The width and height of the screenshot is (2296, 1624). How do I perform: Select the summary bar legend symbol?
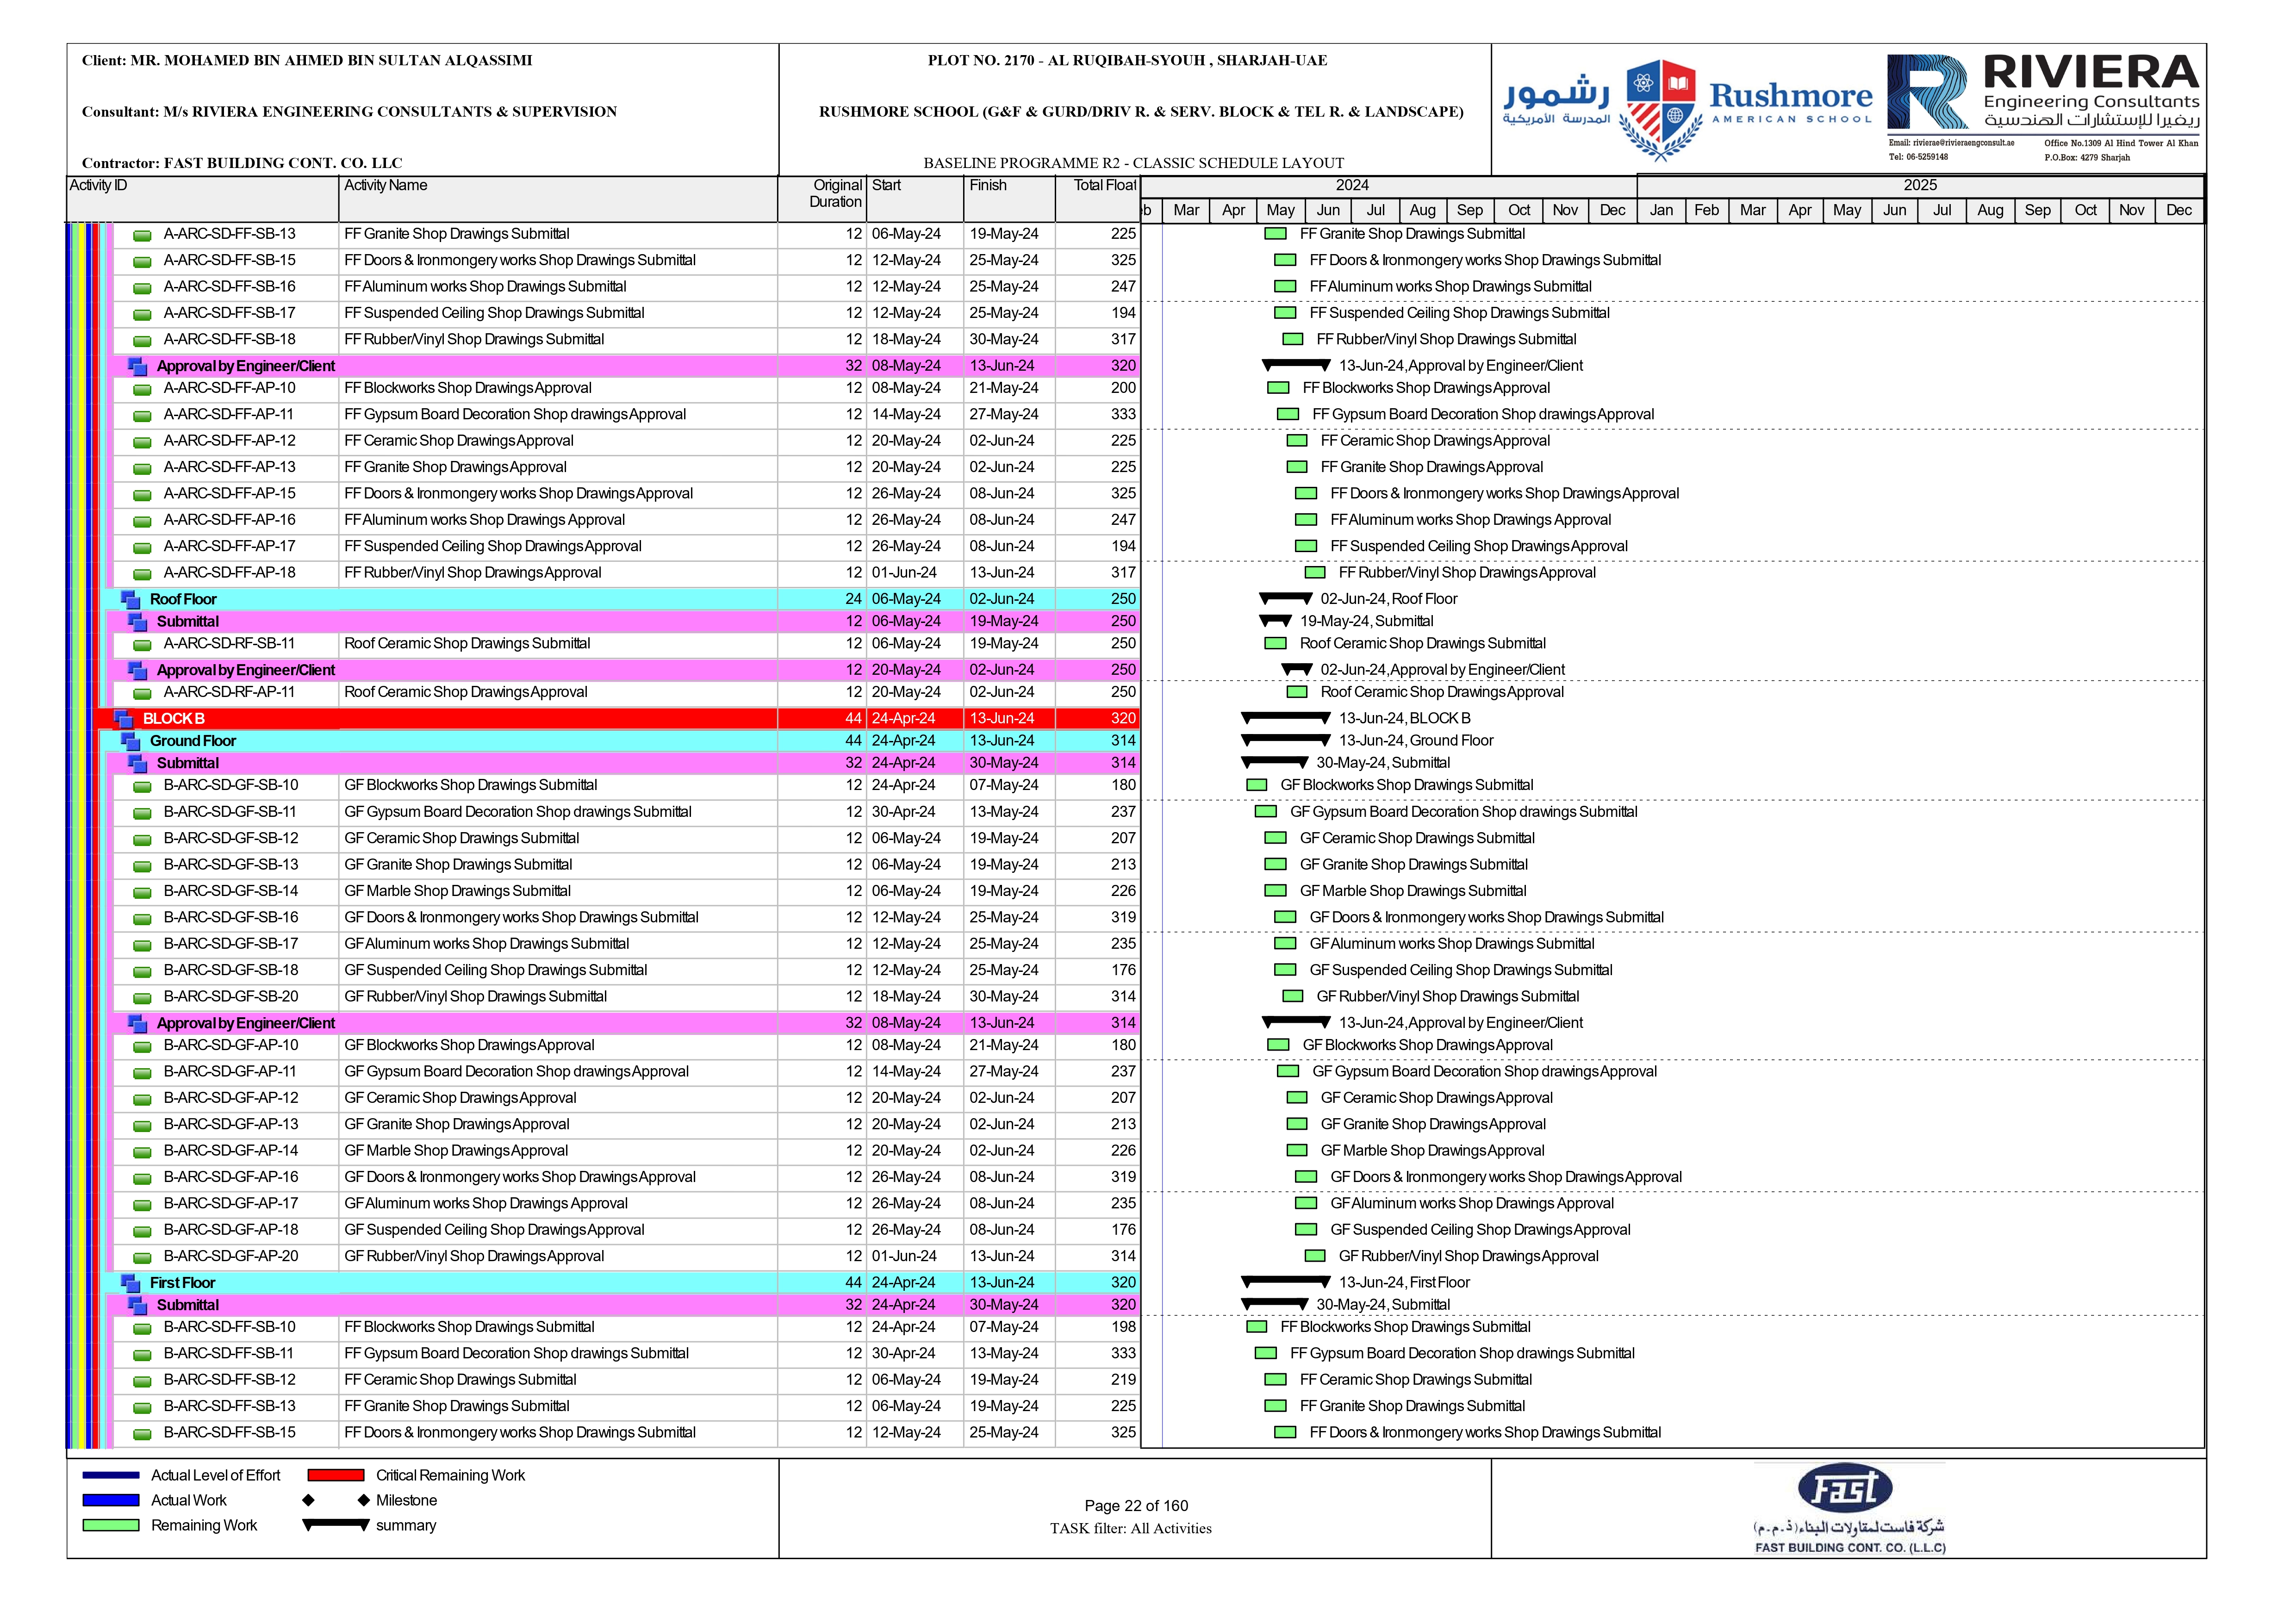pyautogui.click(x=336, y=1526)
